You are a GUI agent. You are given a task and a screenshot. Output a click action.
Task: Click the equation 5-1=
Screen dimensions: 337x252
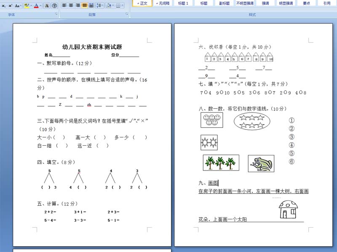point(113,220)
